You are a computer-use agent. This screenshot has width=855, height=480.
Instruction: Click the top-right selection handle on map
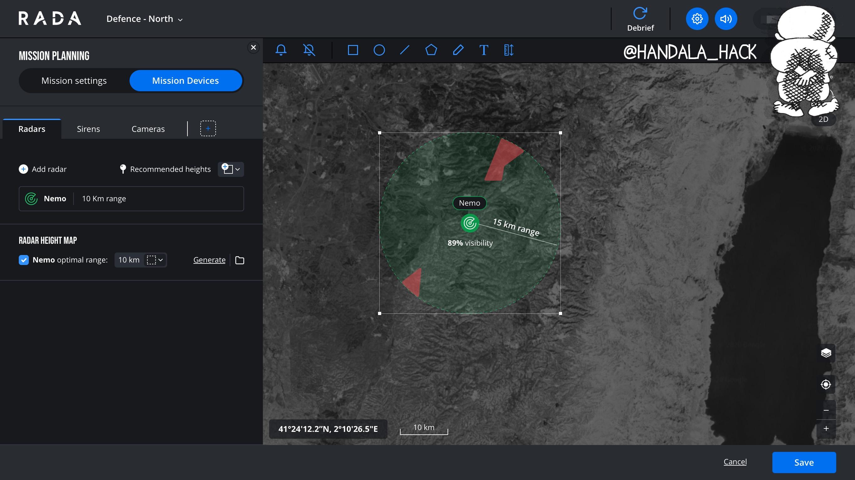pos(561,133)
